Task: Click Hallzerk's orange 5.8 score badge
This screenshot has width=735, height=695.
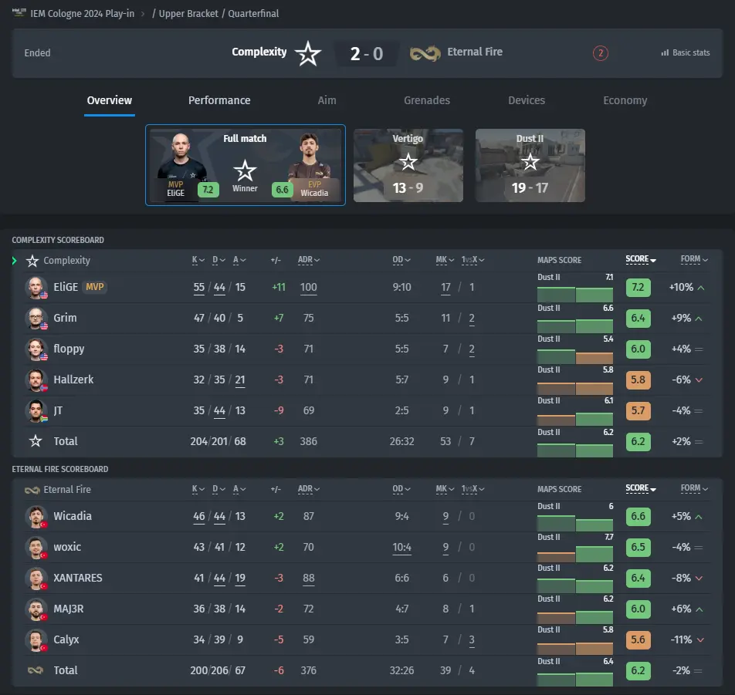Action: (638, 380)
